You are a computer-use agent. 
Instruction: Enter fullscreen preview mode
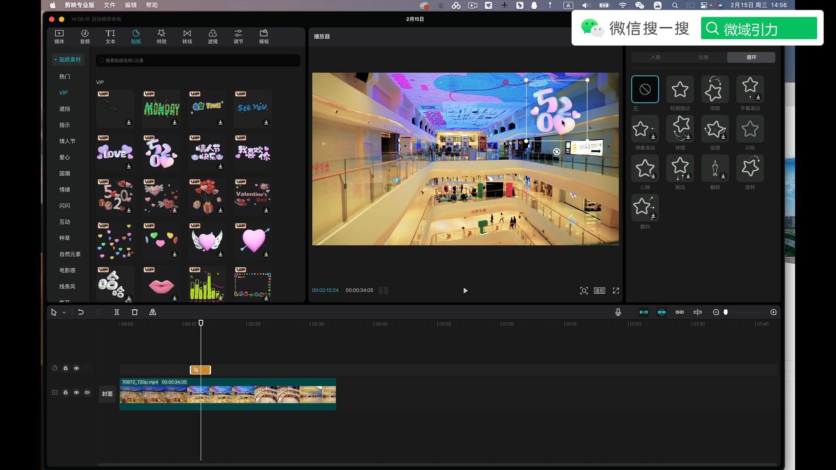point(616,291)
